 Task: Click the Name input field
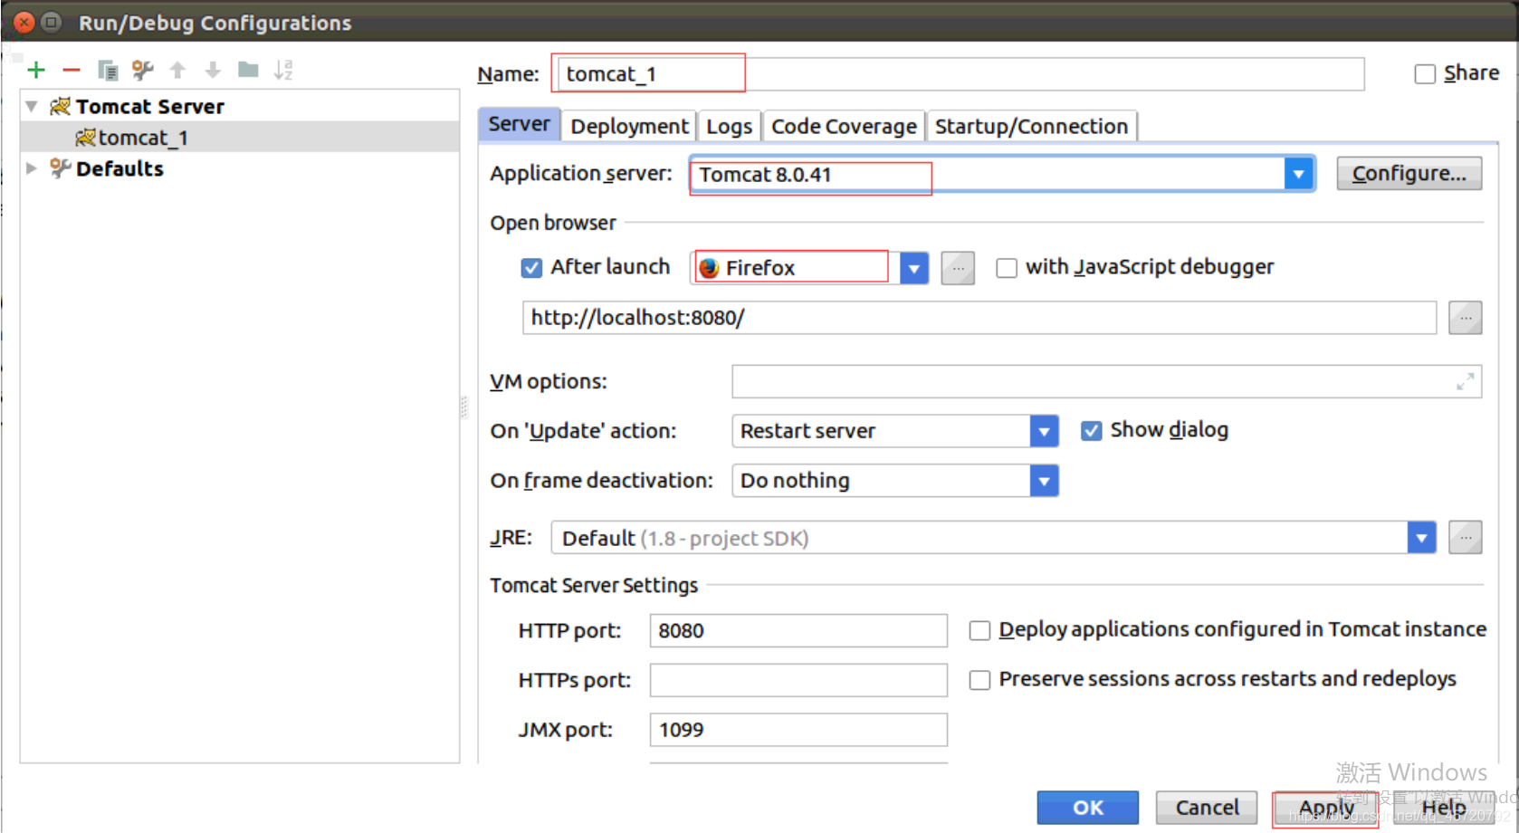[960, 74]
